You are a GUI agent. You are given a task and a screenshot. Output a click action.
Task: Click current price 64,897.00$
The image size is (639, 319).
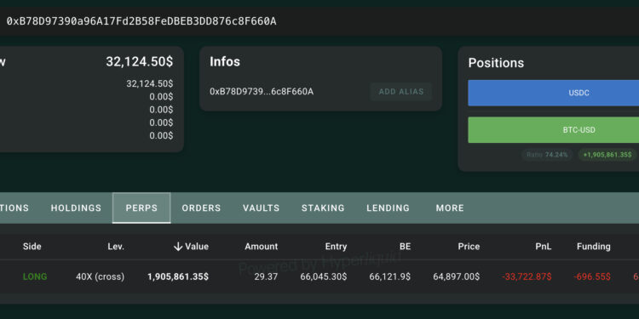click(457, 276)
